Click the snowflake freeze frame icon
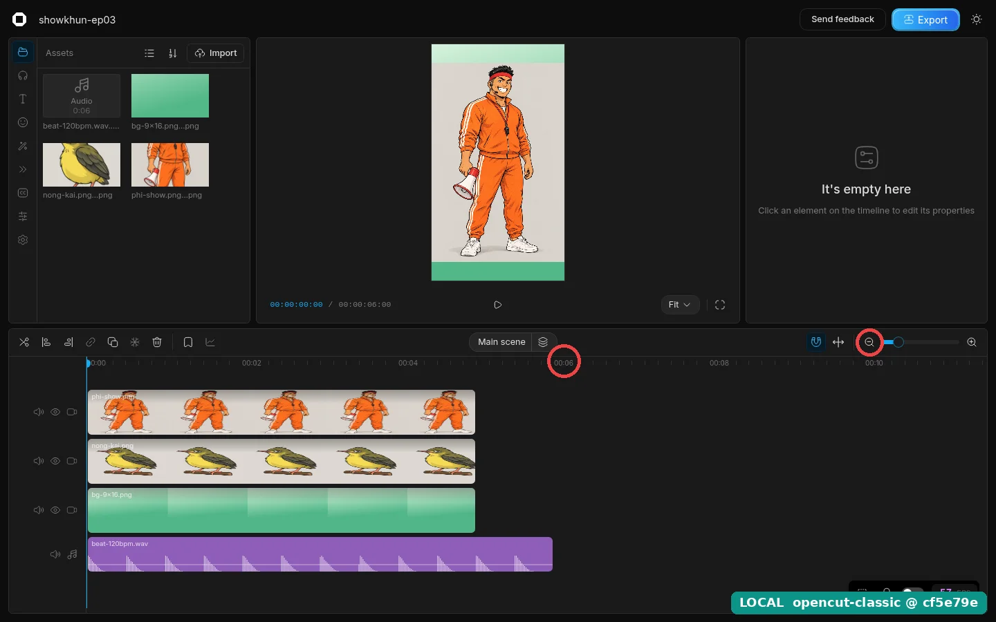This screenshot has height=622, width=996. 135,342
